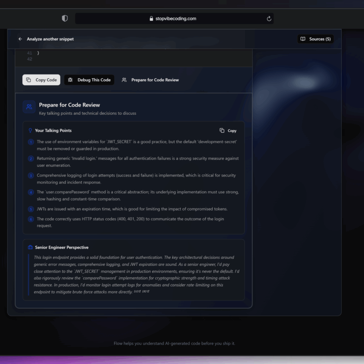
Task: Click talking point number 6 badge
Action: 31,219
